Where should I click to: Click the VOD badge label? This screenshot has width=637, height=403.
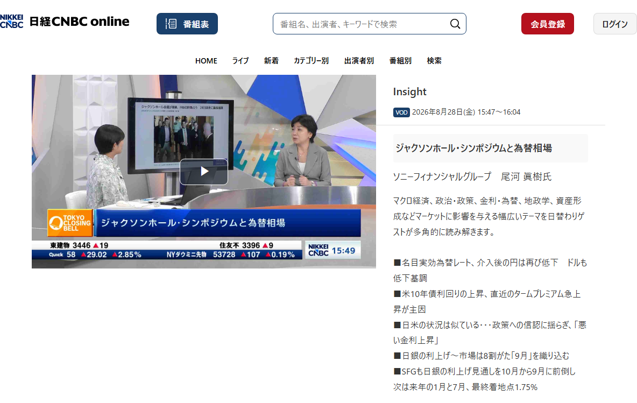click(401, 112)
